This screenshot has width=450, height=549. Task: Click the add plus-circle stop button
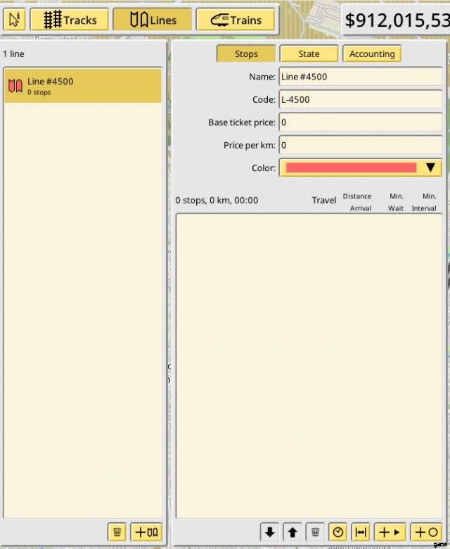coord(425,532)
